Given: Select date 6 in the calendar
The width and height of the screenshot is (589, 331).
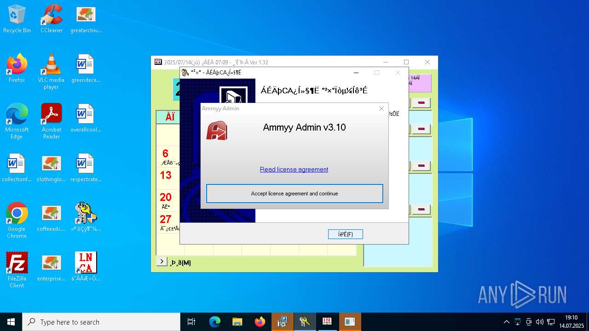Looking at the screenshot, I should [165, 154].
